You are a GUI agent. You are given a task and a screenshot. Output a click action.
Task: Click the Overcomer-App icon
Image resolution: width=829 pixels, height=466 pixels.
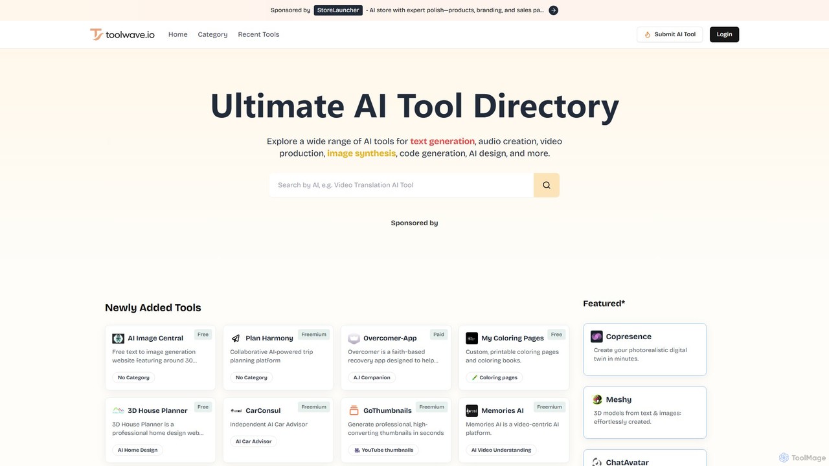point(354,338)
